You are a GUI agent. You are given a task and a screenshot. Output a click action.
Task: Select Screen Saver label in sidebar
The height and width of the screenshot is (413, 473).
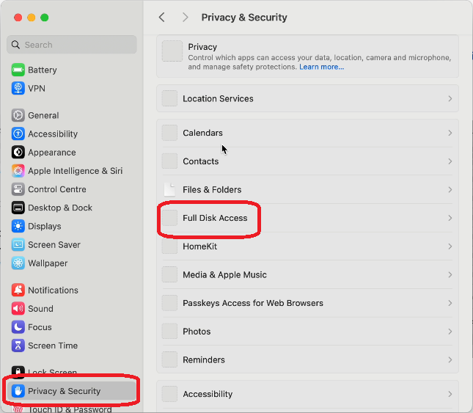(54, 245)
